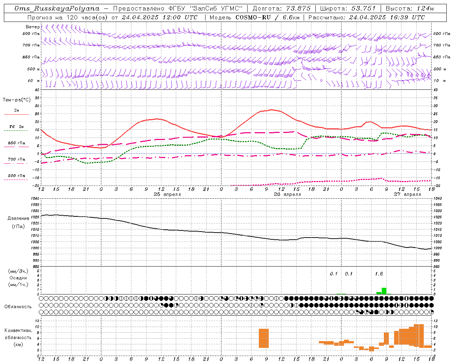The width and height of the screenshot is (452, 362).
Task: Click the Облачность cloud-cover row label
Action: click(x=18, y=306)
